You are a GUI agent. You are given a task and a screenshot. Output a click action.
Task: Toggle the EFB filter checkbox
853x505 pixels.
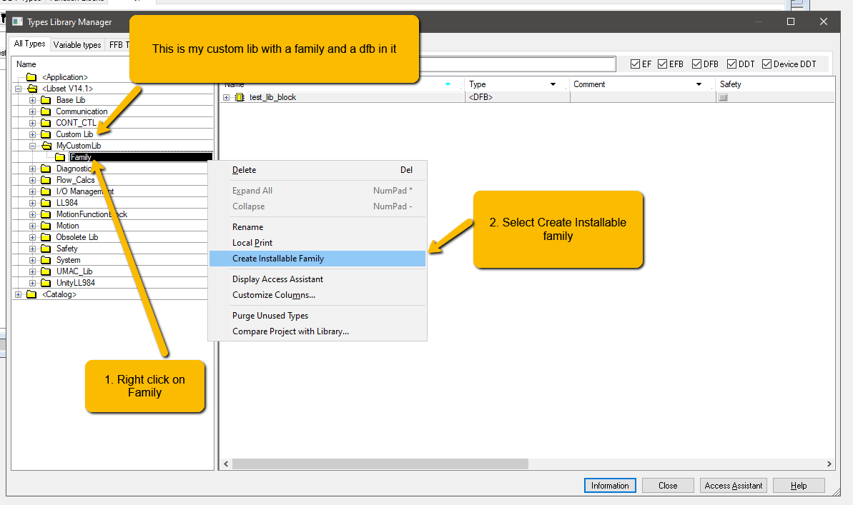pyautogui.click(x=662, y=64)
